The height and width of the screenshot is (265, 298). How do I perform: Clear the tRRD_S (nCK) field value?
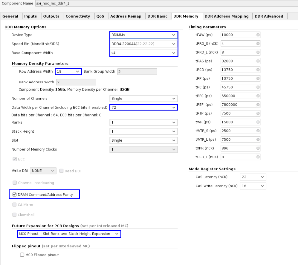(258, 44)
